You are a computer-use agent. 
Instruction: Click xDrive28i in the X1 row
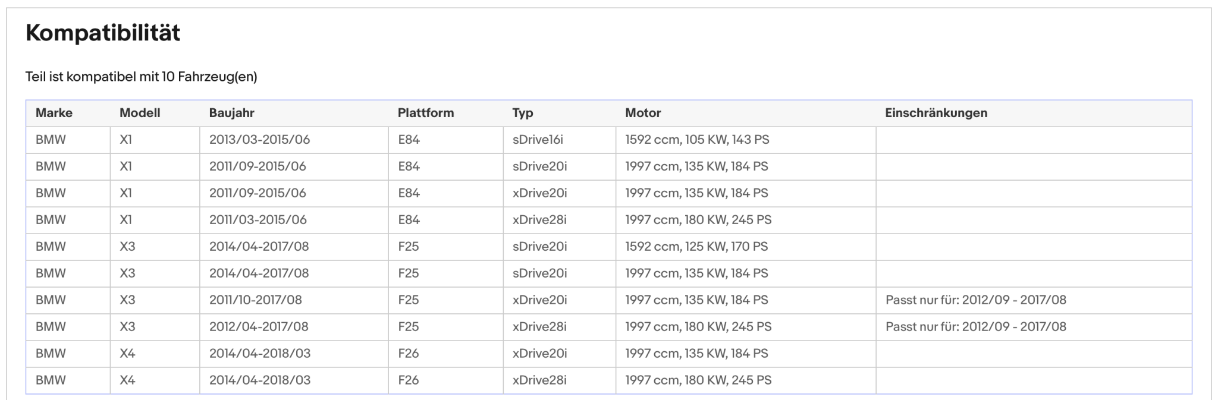pyautogui.click(x=539, y=220)
